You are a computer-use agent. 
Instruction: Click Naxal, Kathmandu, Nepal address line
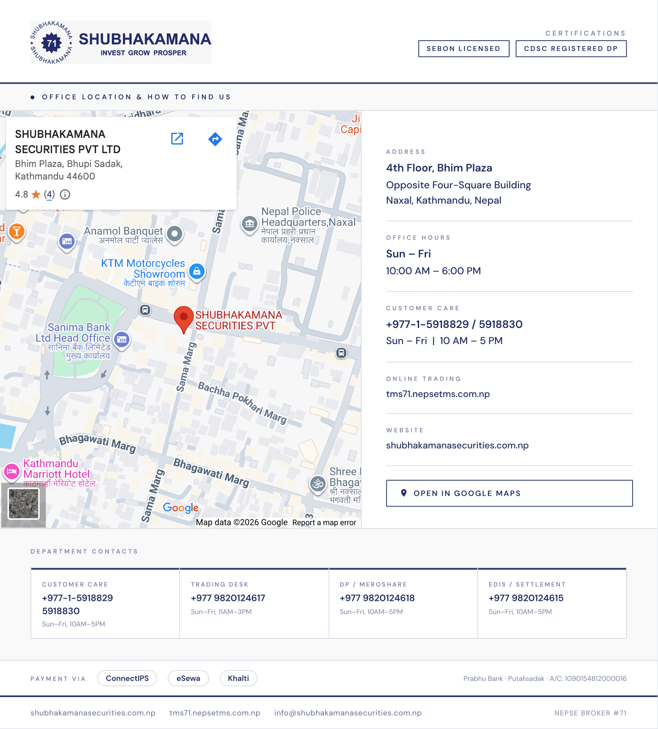(x=444, y=200)
